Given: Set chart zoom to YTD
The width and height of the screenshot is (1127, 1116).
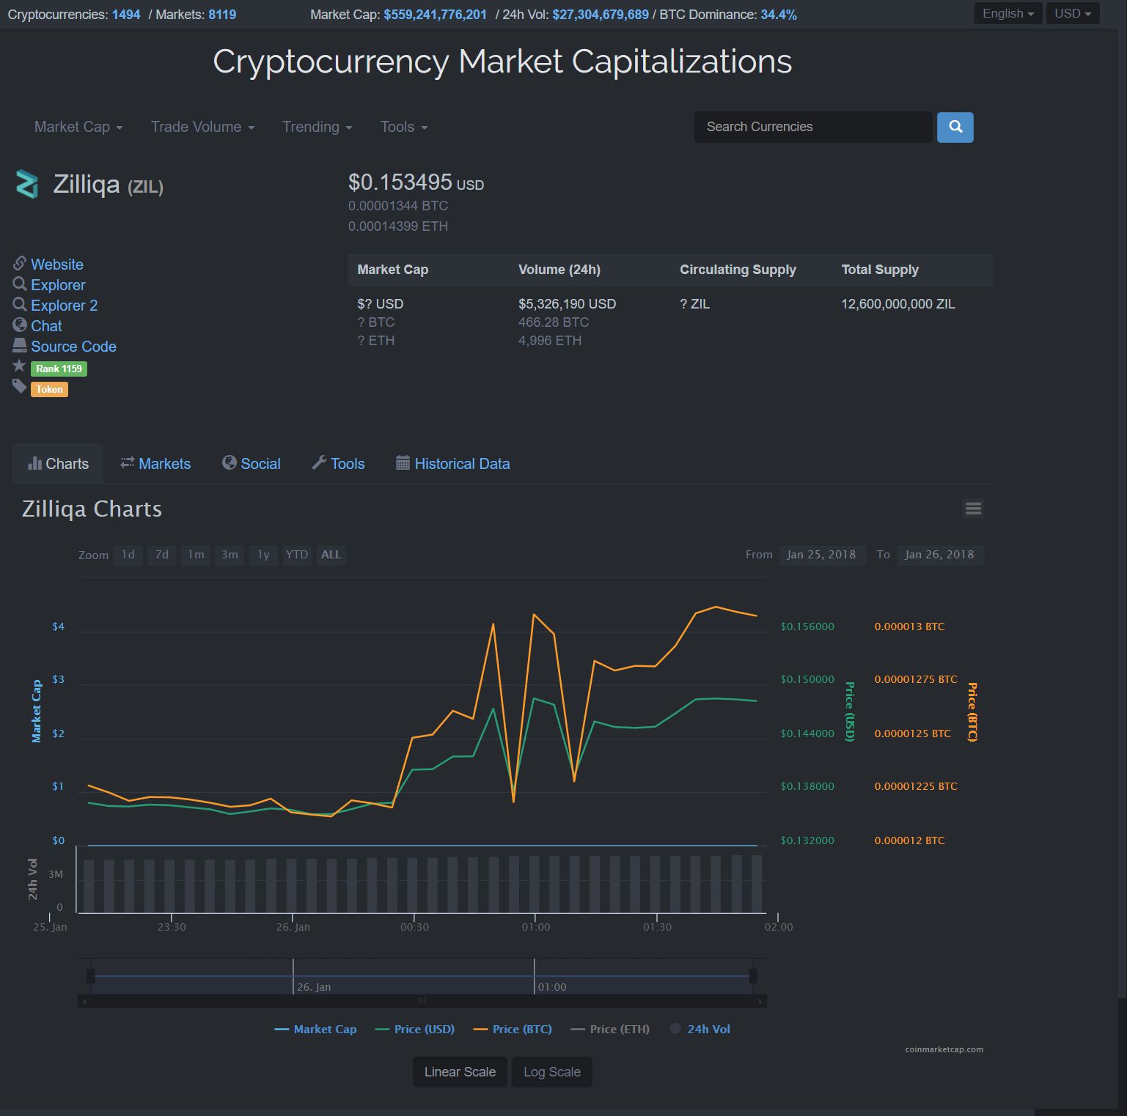Looking at the screenshot, I should [x=297, y=555].
